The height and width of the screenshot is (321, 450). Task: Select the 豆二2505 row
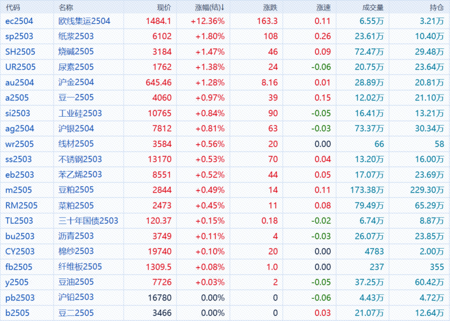[x=76, y=313]
